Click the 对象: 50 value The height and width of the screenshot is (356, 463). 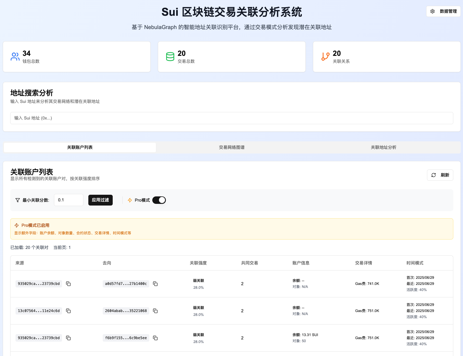(x=299, y=341)
